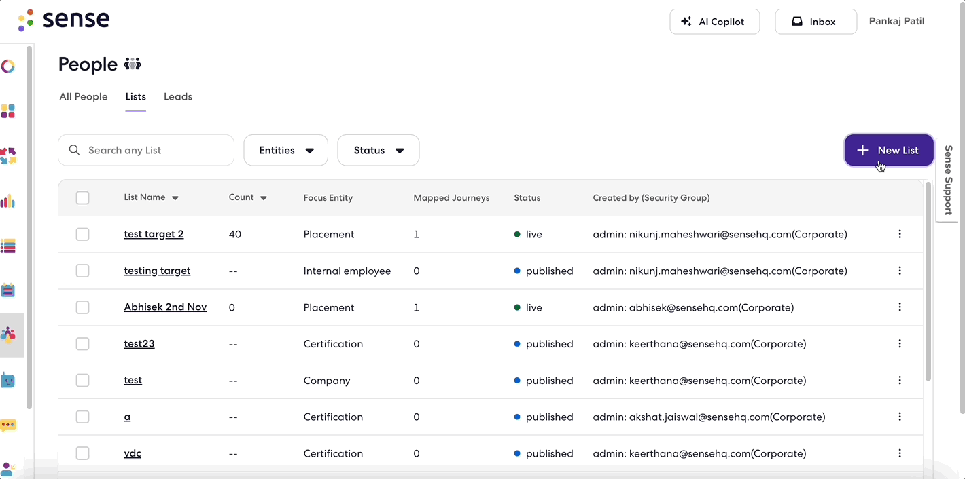Screen dimensions: 965x479
Task: Open the bar chart analytics sidebar icon
Action: click(8, 201)
